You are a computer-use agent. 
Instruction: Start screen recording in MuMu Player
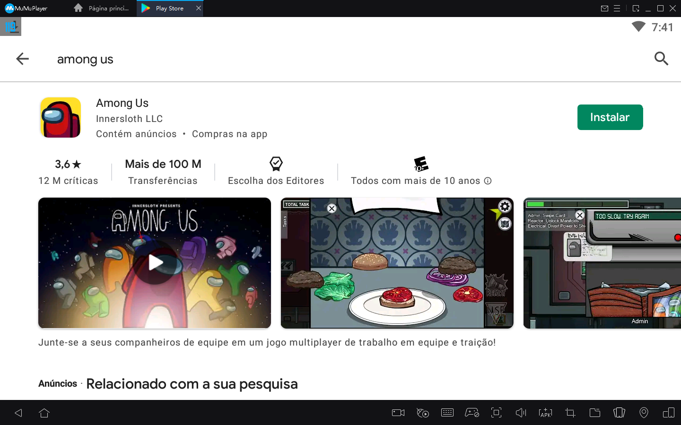click(398, 412)
